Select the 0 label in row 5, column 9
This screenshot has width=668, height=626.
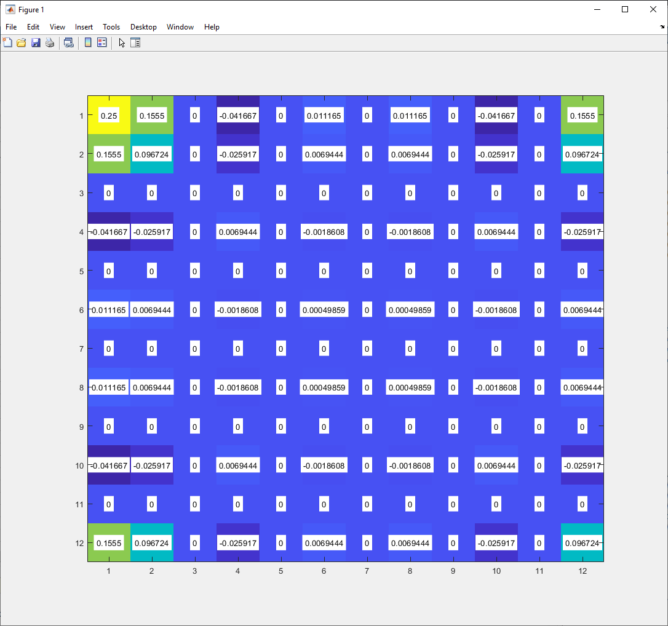453,271
